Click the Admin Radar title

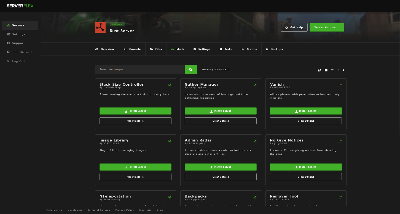coord(198,140)
